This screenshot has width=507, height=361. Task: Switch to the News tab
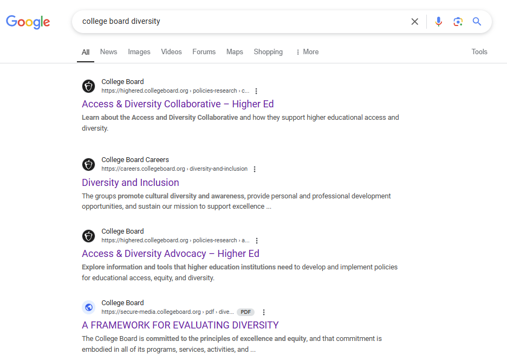tap(108, 52)
